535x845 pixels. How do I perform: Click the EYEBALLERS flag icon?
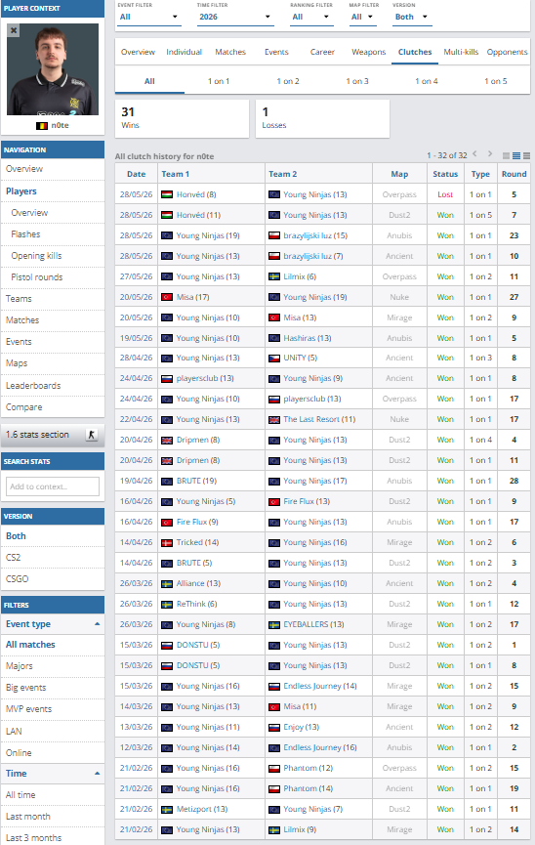coord(274,624)
